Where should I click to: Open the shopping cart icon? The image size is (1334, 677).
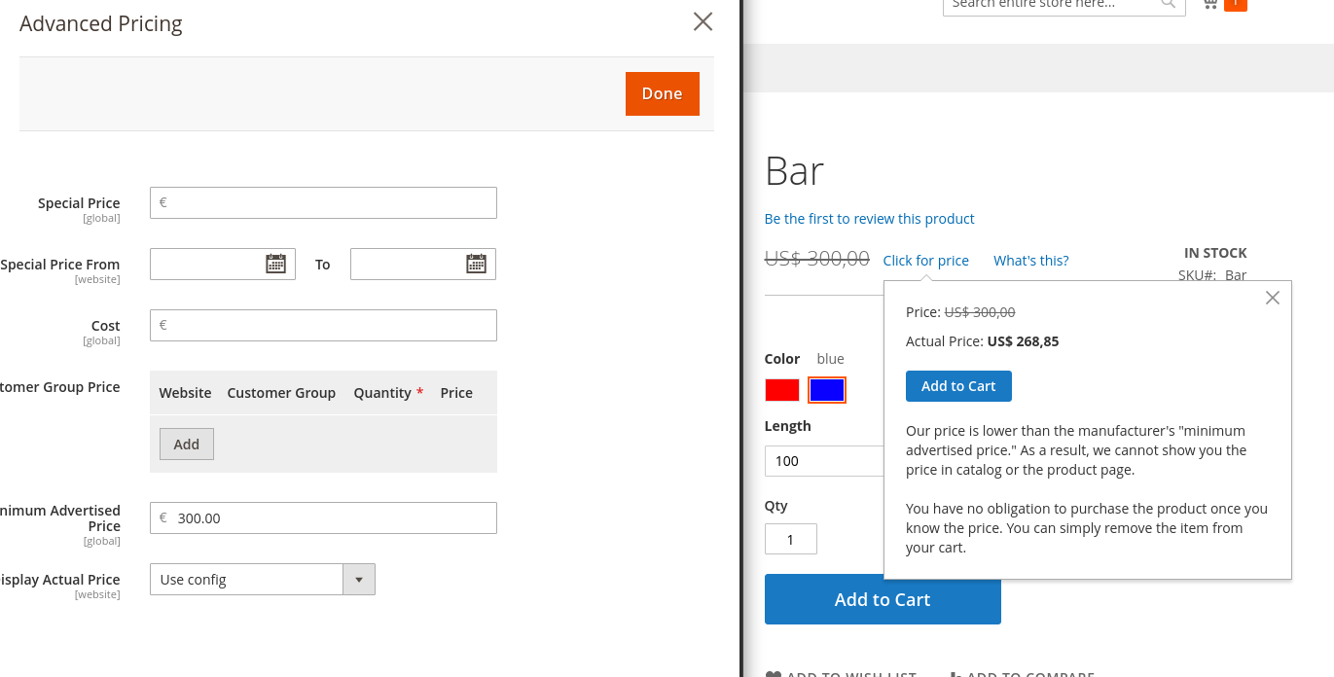pyautogui.click(x=1210, y=4)
